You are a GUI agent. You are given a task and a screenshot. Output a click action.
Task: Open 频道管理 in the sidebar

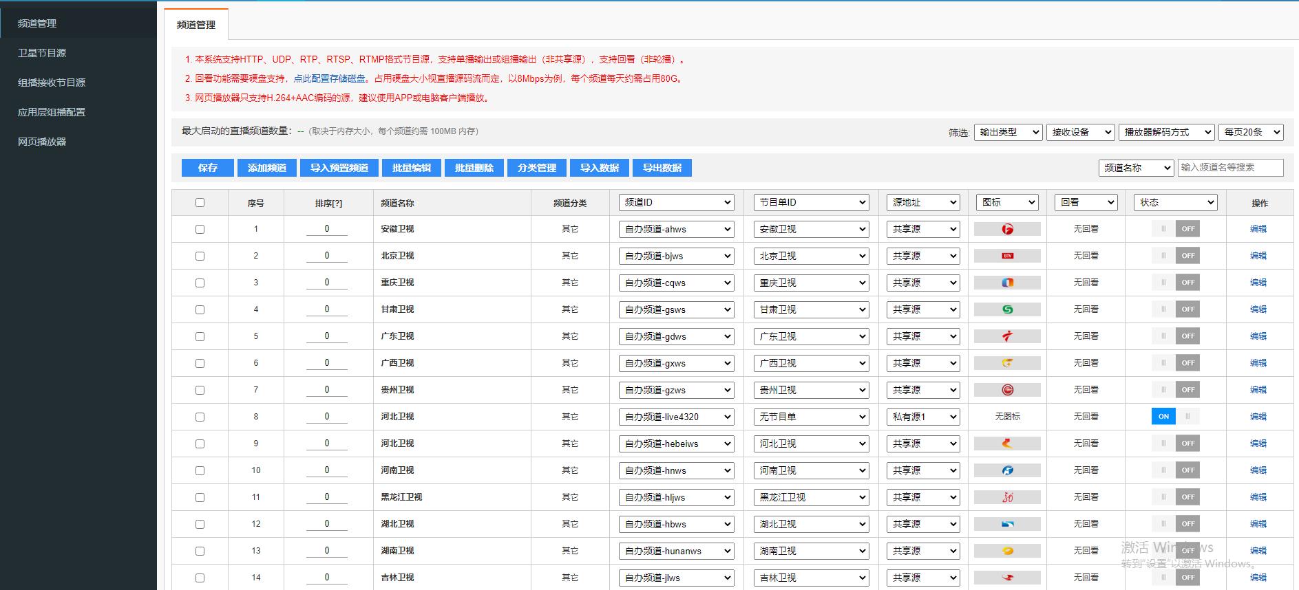pyautogui.click(x=78, y=23)
